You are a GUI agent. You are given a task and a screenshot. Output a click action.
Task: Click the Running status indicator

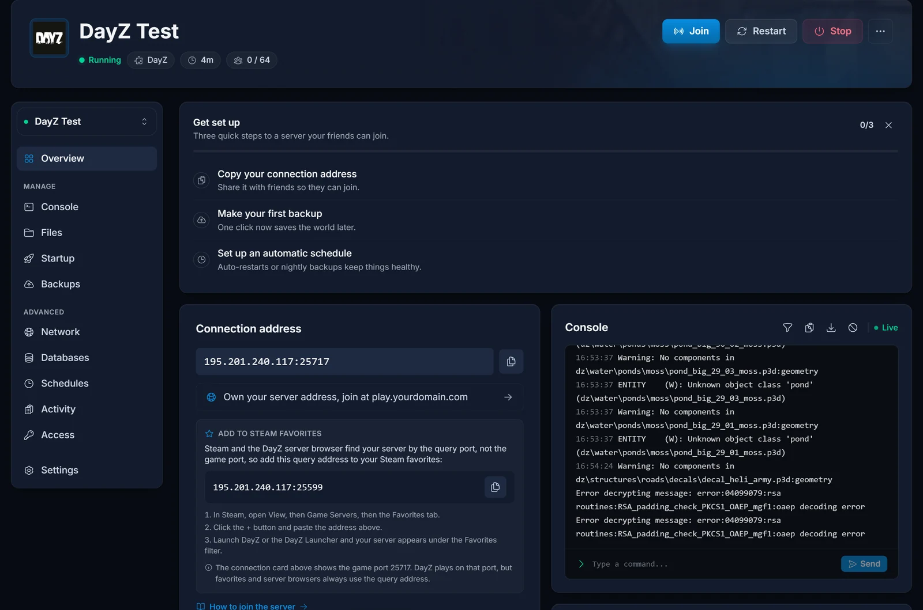tap(100, 60)
